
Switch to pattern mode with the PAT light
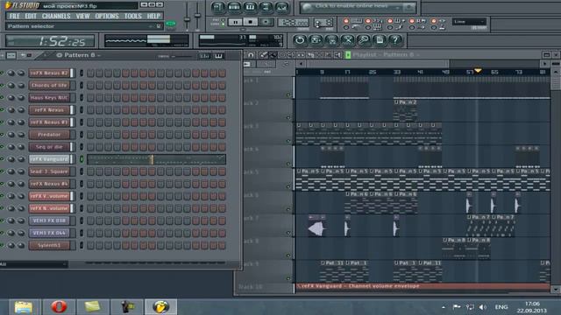click(224, 20)
